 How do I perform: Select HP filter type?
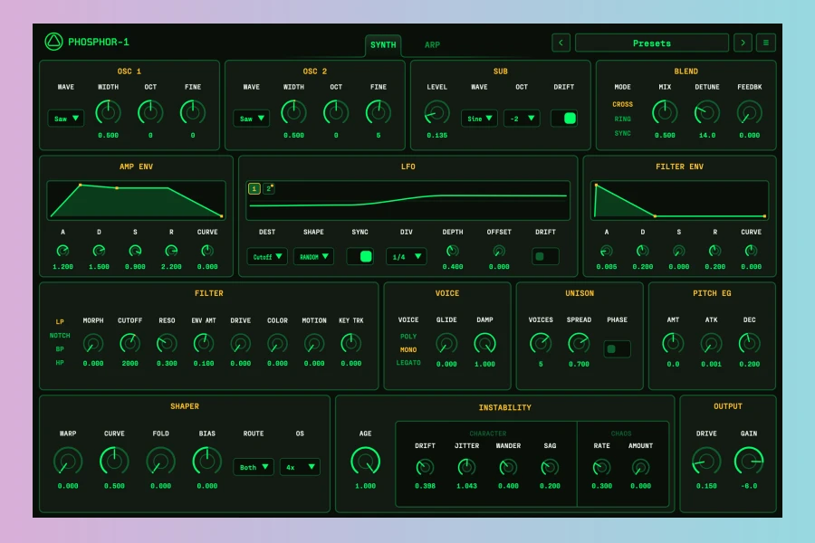(60, 363)
